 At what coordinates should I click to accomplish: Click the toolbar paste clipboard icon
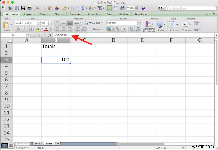tap(50, 8)
